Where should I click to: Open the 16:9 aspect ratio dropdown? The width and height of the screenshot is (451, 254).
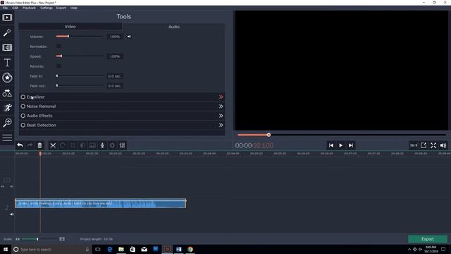[414, 145]
